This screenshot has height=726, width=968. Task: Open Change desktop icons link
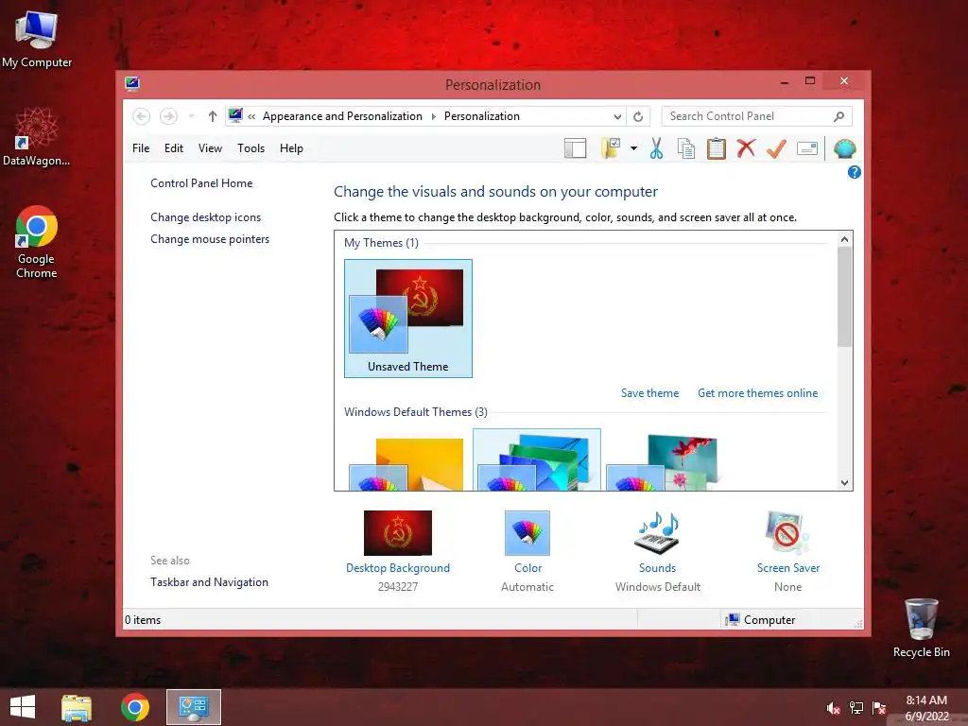(205, 217)
